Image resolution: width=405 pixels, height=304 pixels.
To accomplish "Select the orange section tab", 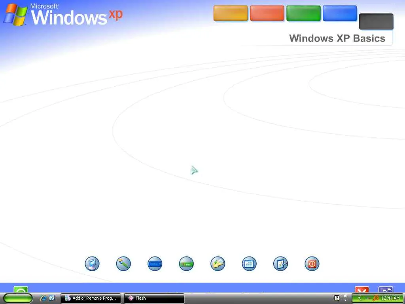I will (231, 13).
